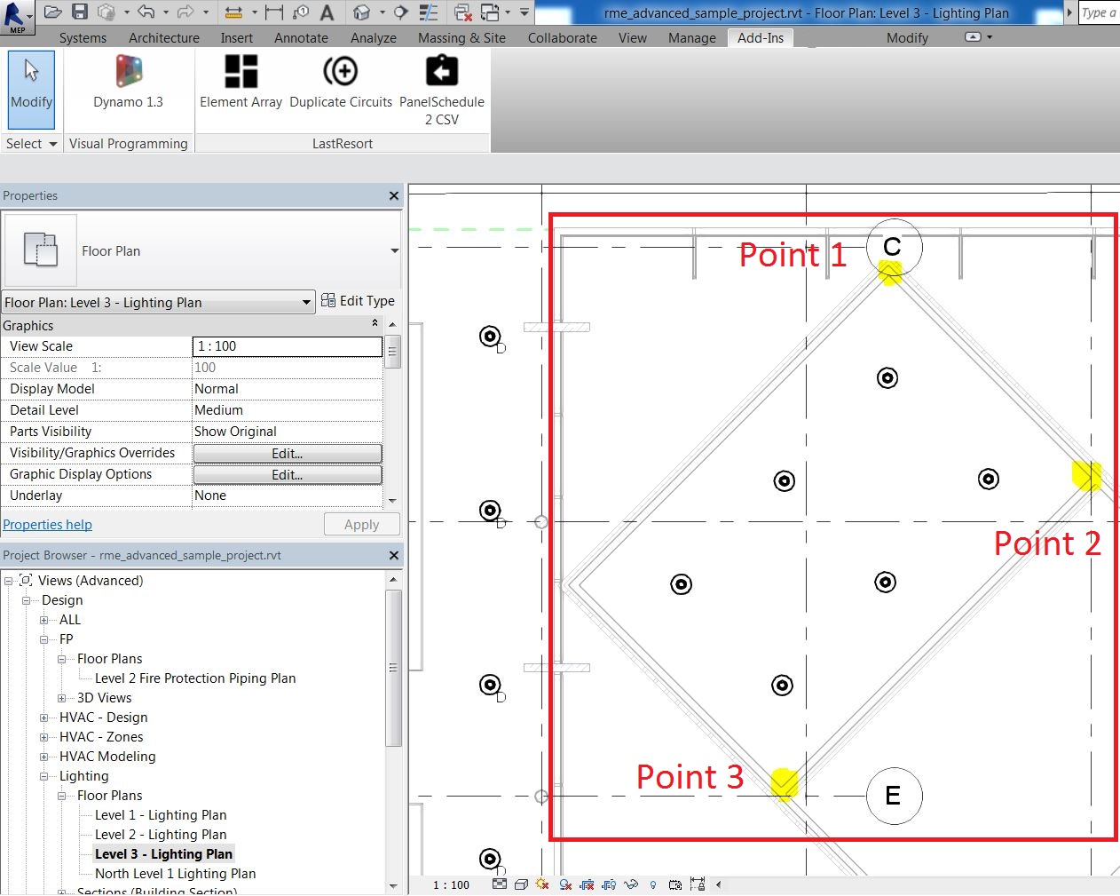Open the default 3D view icon
Image resolution: width=1120 pixels, height=896 pixels.
[x=361, y=12]
